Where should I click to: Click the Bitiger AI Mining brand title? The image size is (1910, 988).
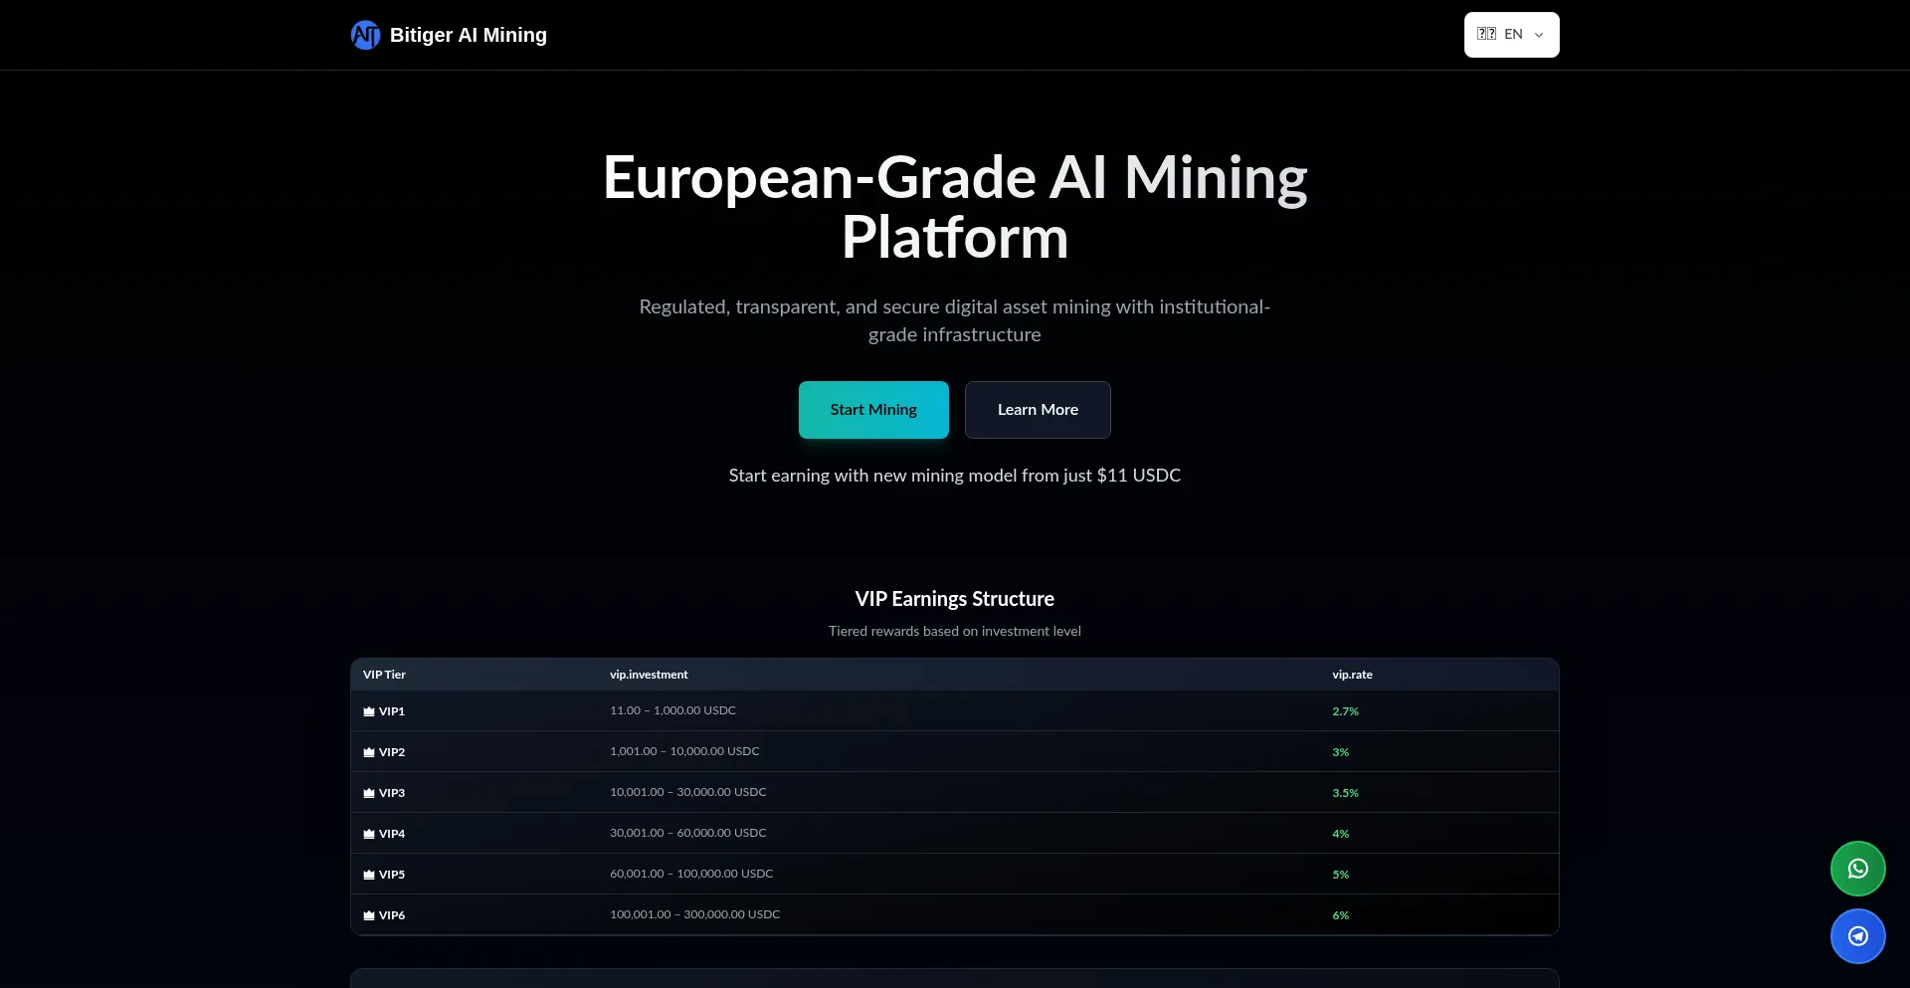pyautogui.click(x=468, y=35)
